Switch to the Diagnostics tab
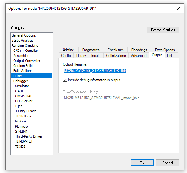The width and height of the screenshot is (187, 173). point(91,50)
